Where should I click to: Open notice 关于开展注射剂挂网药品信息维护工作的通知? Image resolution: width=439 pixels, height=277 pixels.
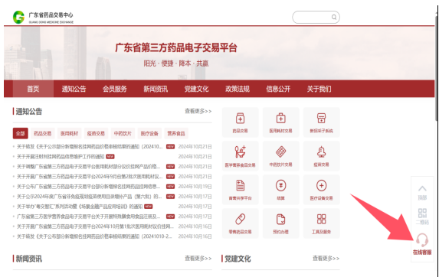(61, 157)
